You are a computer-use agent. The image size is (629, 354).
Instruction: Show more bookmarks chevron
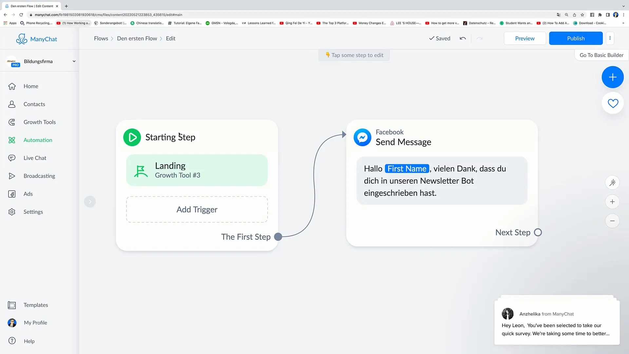tap(623, 23)
